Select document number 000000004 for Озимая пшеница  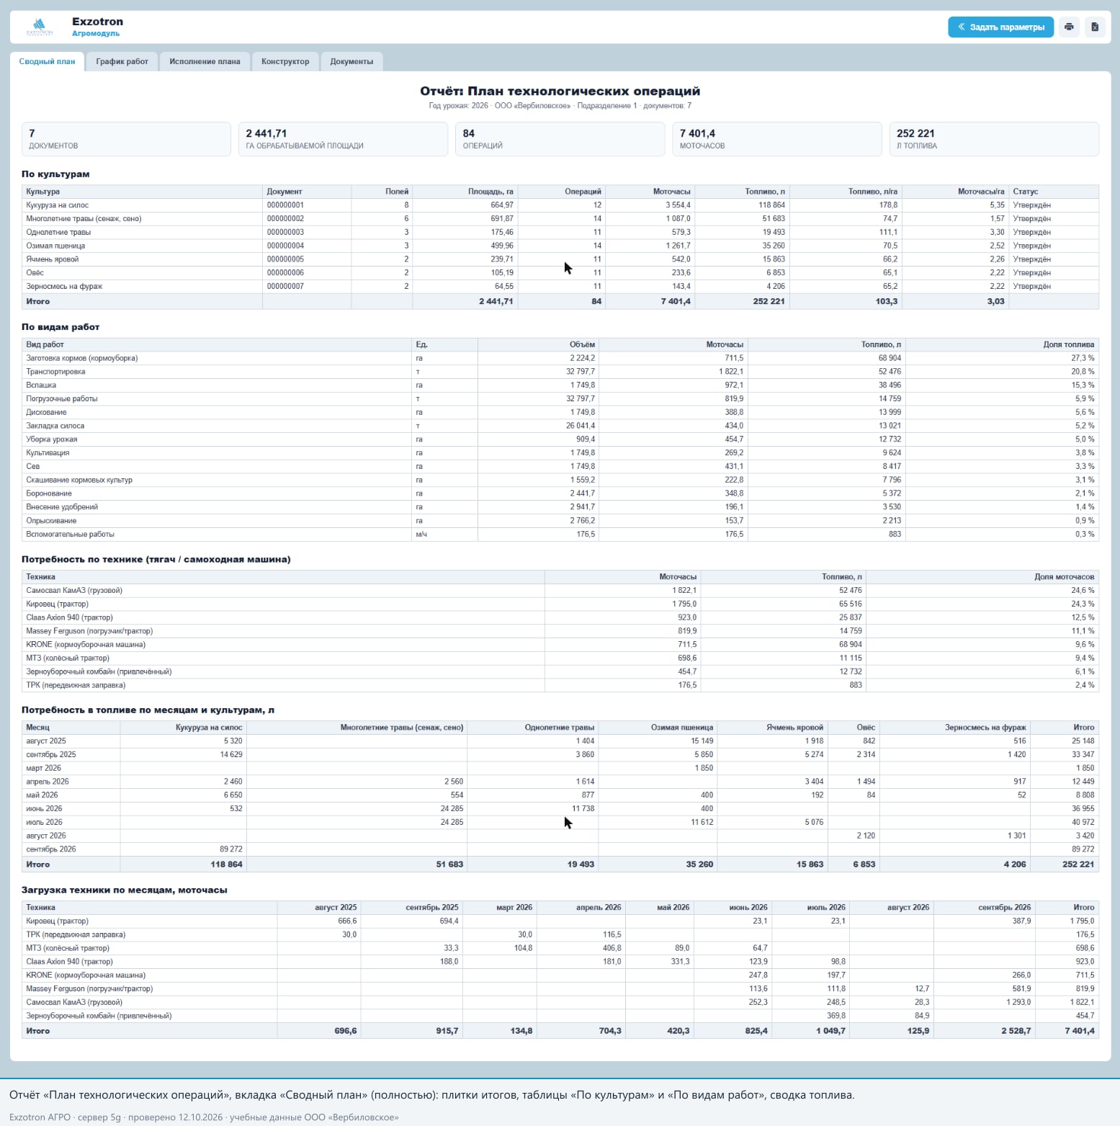(285, 246)
